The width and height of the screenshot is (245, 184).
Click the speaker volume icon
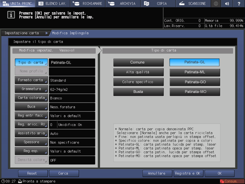coord(227,3)
